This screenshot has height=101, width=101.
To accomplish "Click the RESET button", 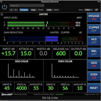I will [x=94, y=88].
